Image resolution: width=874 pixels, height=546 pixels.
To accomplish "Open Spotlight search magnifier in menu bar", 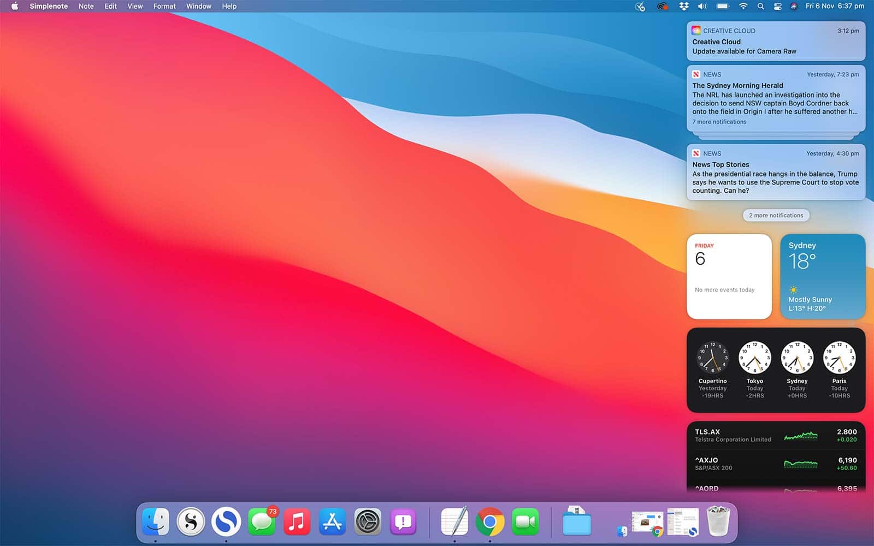I will 760,7.
